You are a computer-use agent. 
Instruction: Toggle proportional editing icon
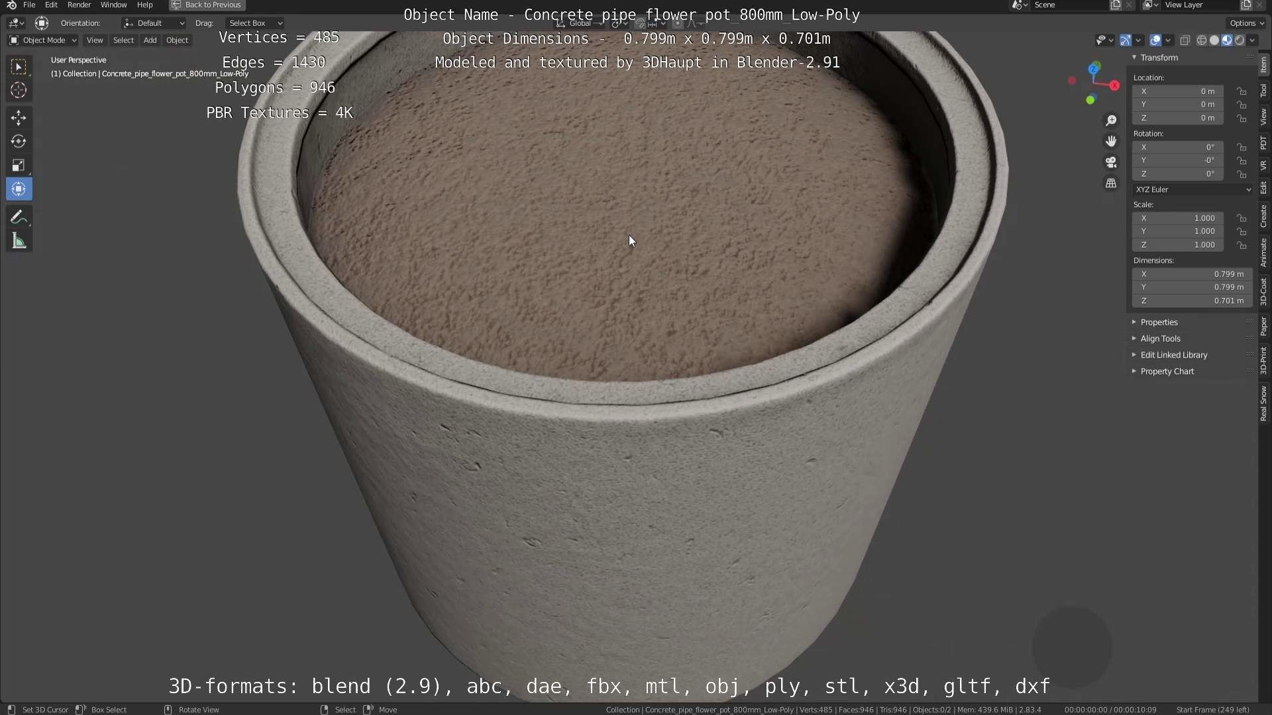677,23
